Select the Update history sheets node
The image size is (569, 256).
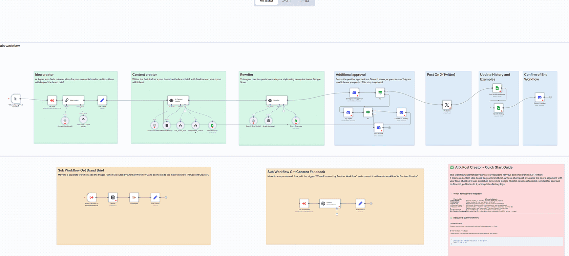click(499, 108)
